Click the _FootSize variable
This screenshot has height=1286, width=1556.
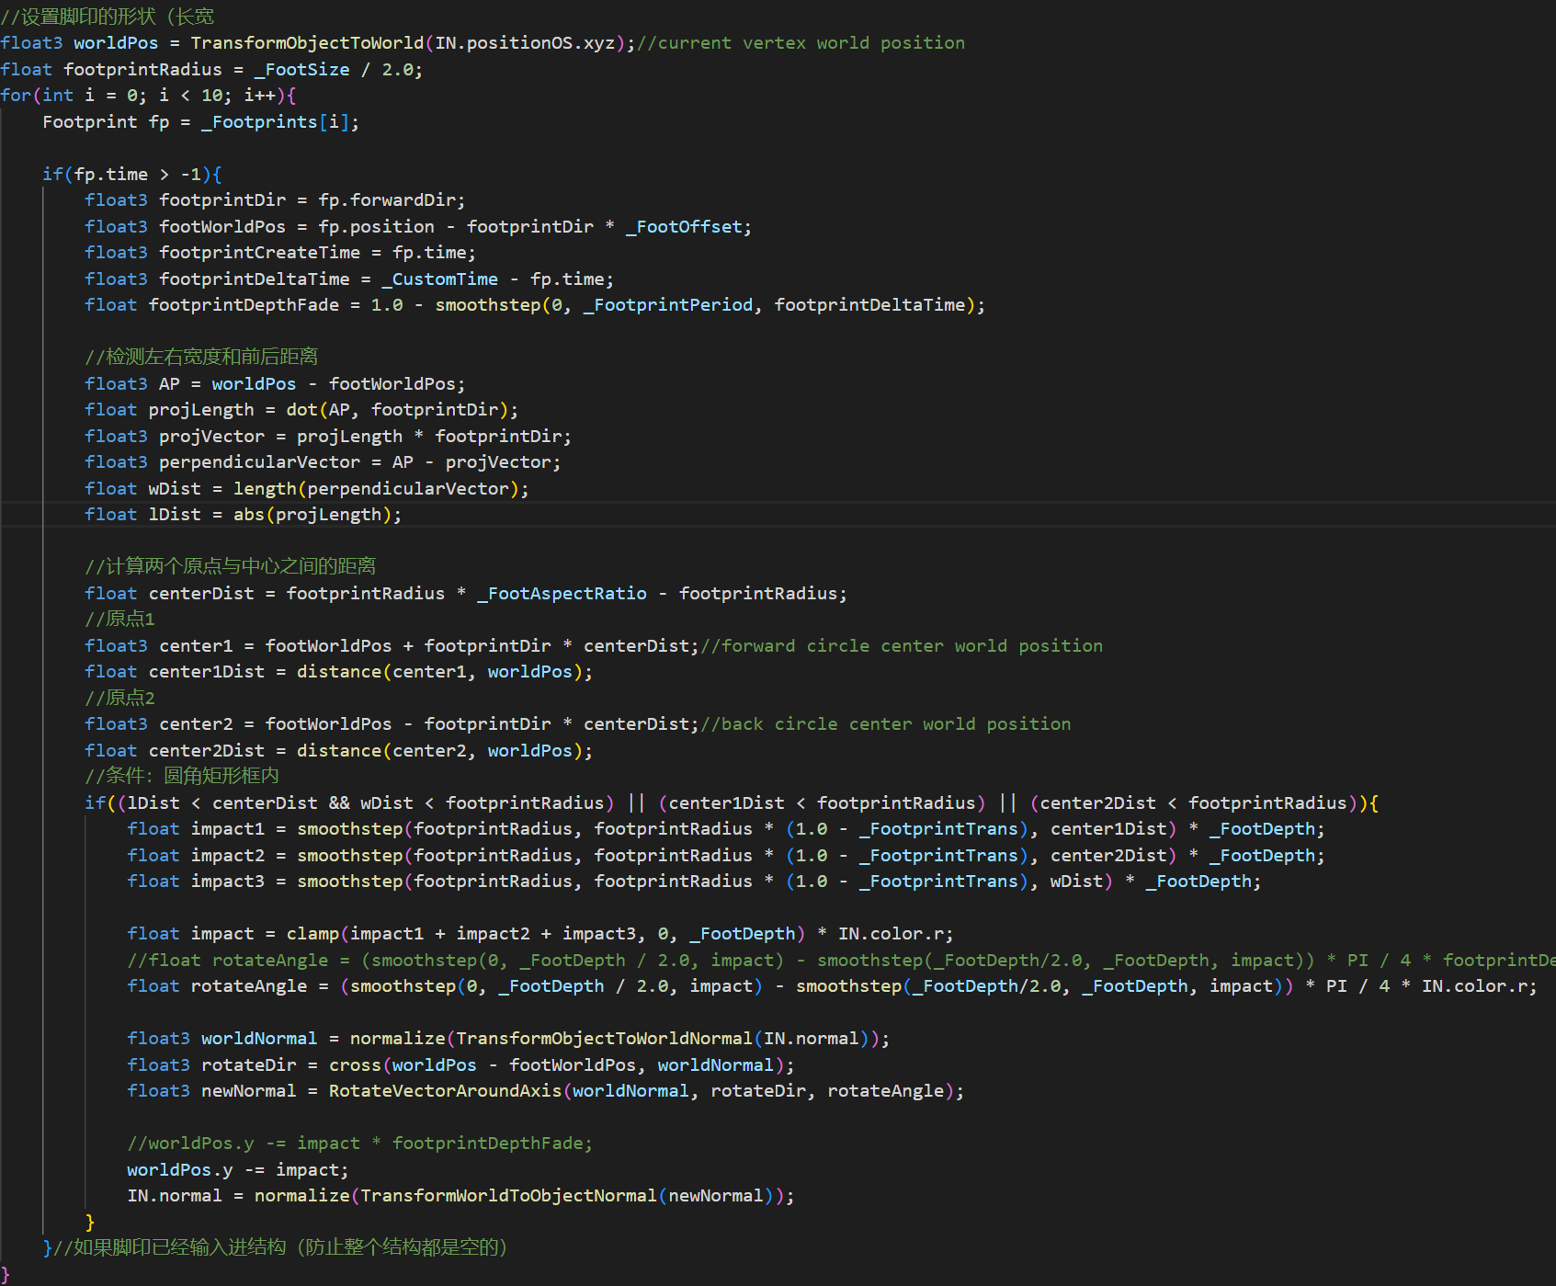pos(301,70)
